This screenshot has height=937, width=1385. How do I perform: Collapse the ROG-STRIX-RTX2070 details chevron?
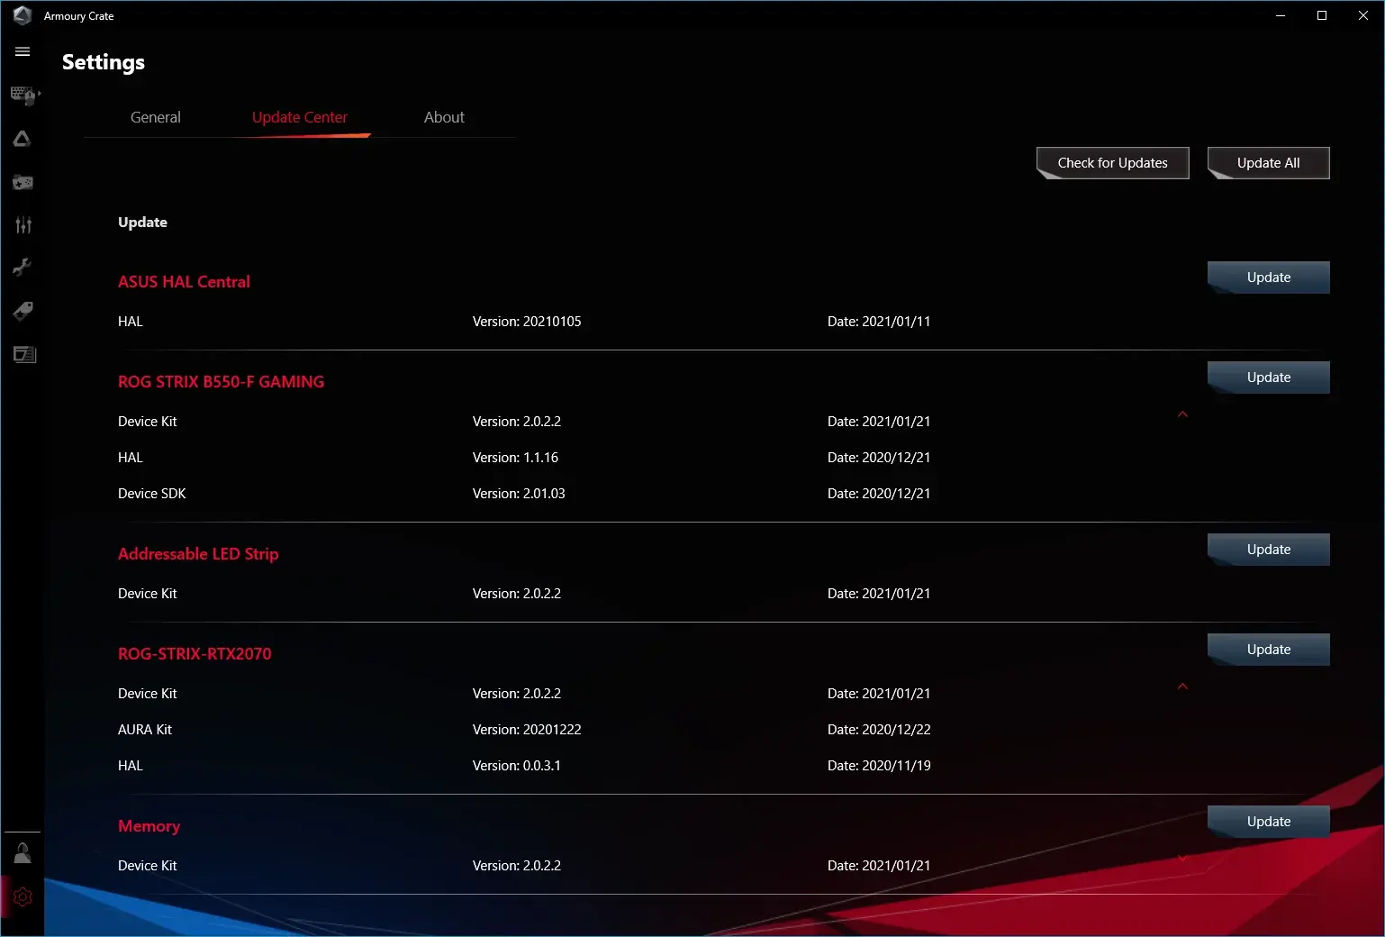tap(1182, 687)
